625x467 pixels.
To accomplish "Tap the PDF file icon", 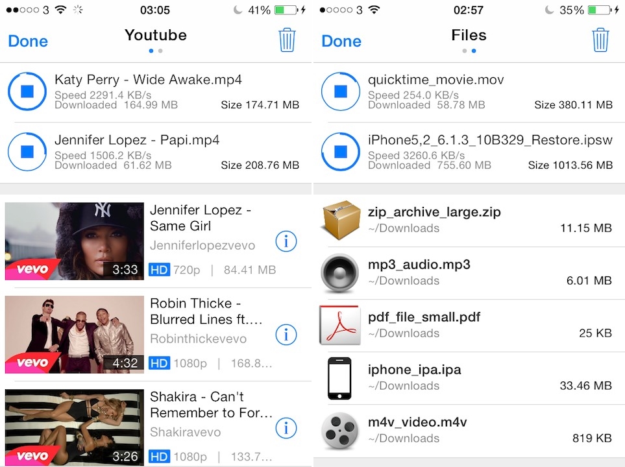I will (340, 325).
